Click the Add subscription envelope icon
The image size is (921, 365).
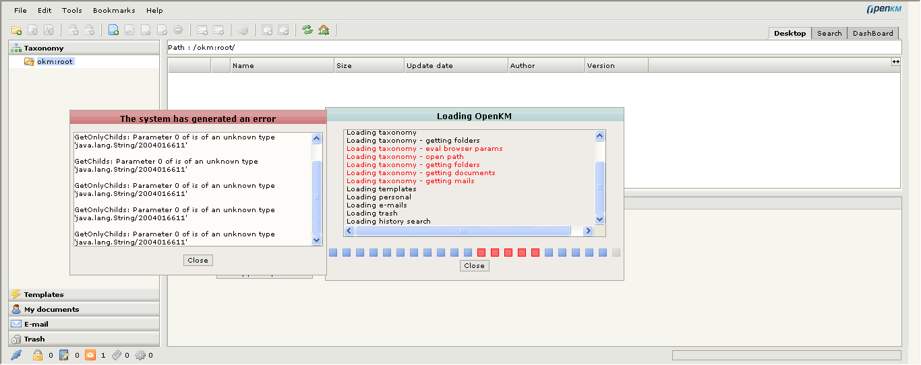pyautogui.click(x=267, y=30)
